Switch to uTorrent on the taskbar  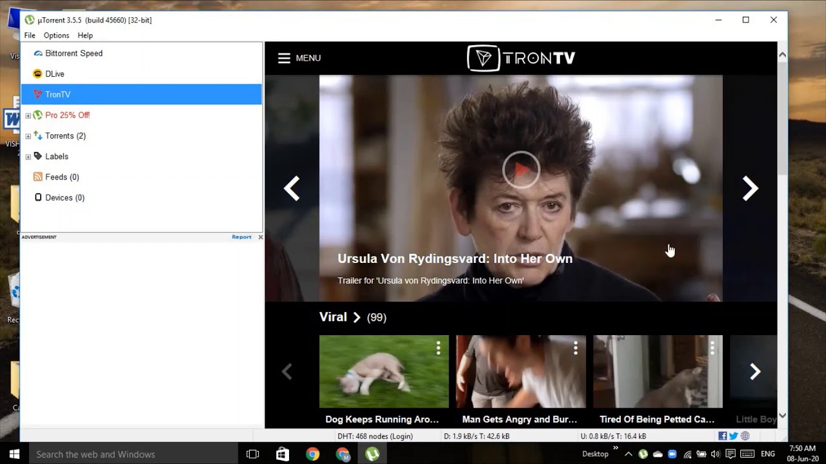click(x=372, y=454)
